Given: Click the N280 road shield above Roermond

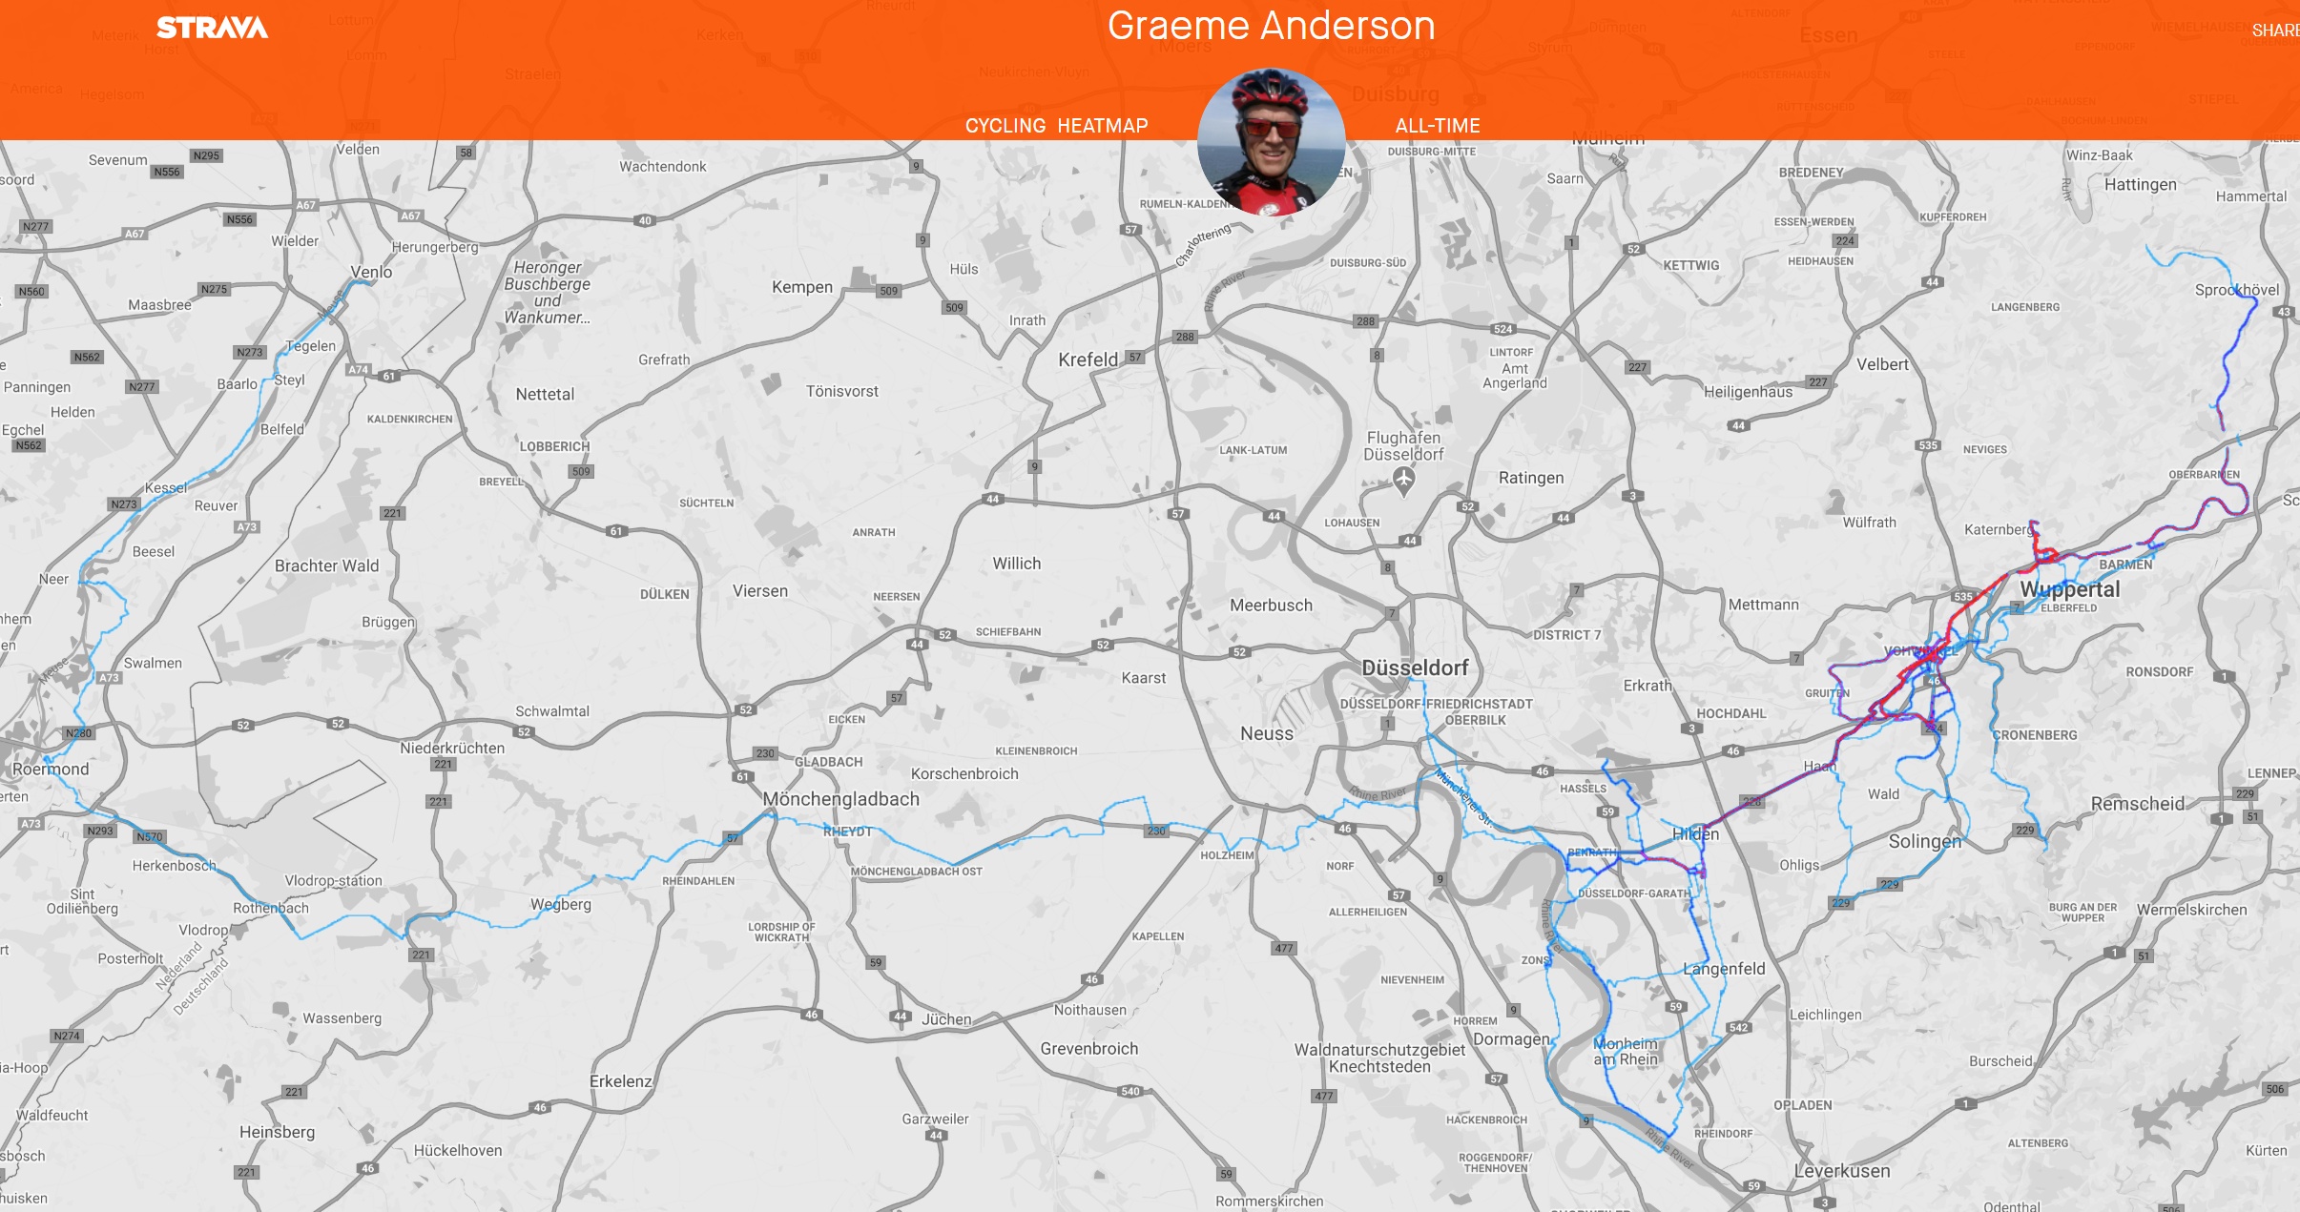Looking at the screenshot, I should click(x=79, y=733).
